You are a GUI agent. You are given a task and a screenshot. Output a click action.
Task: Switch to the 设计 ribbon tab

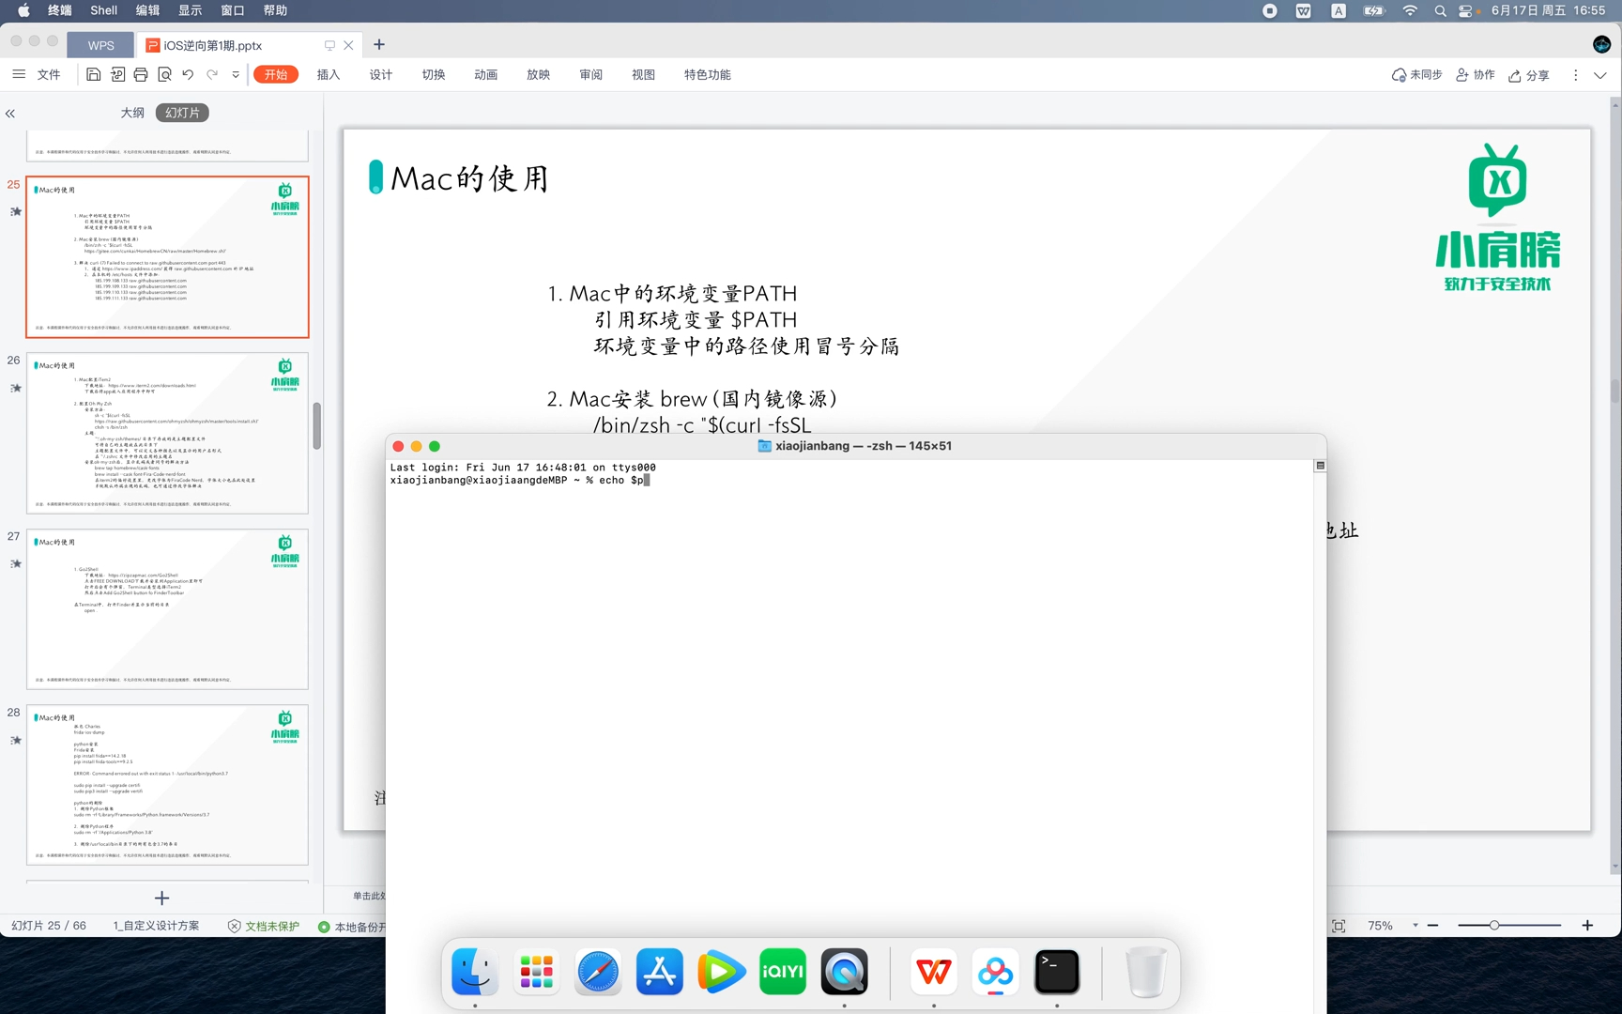click(381, 74)
